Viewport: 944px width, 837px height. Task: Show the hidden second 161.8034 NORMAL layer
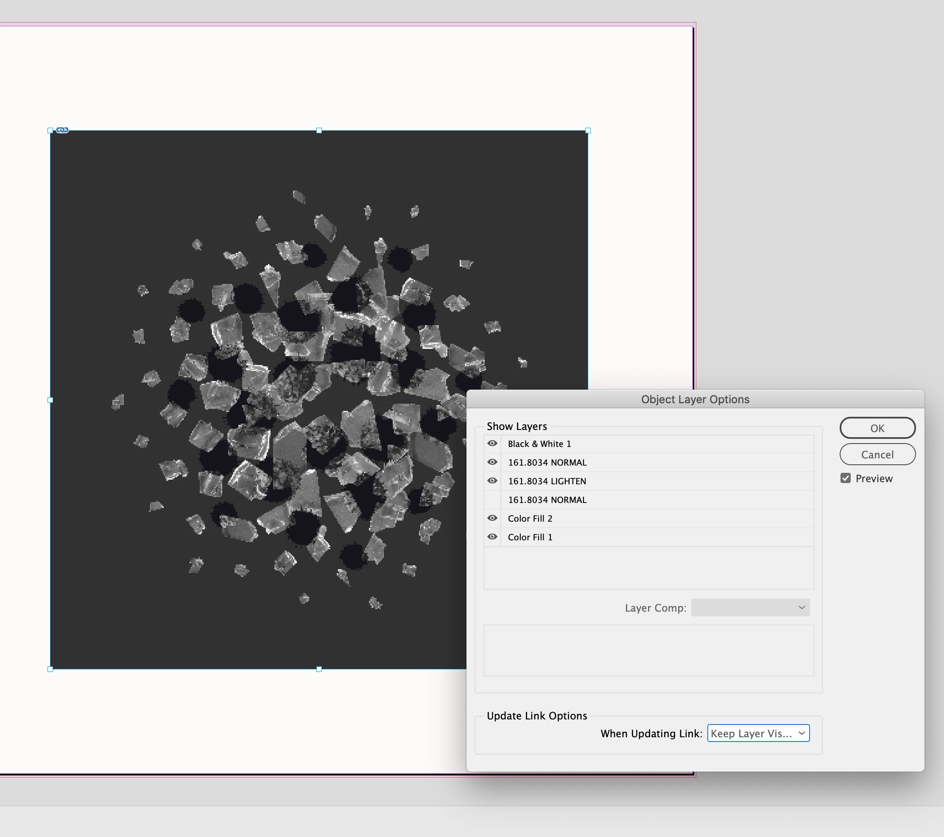pos(492,500)
